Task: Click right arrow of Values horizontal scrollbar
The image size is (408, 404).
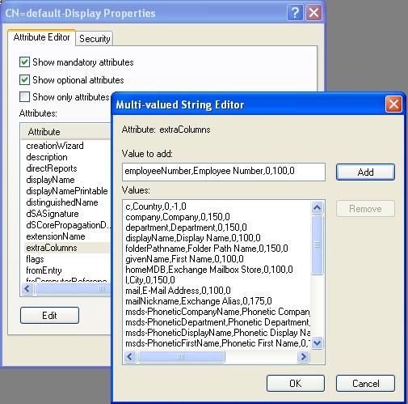Action: click(x=303, y=357)
